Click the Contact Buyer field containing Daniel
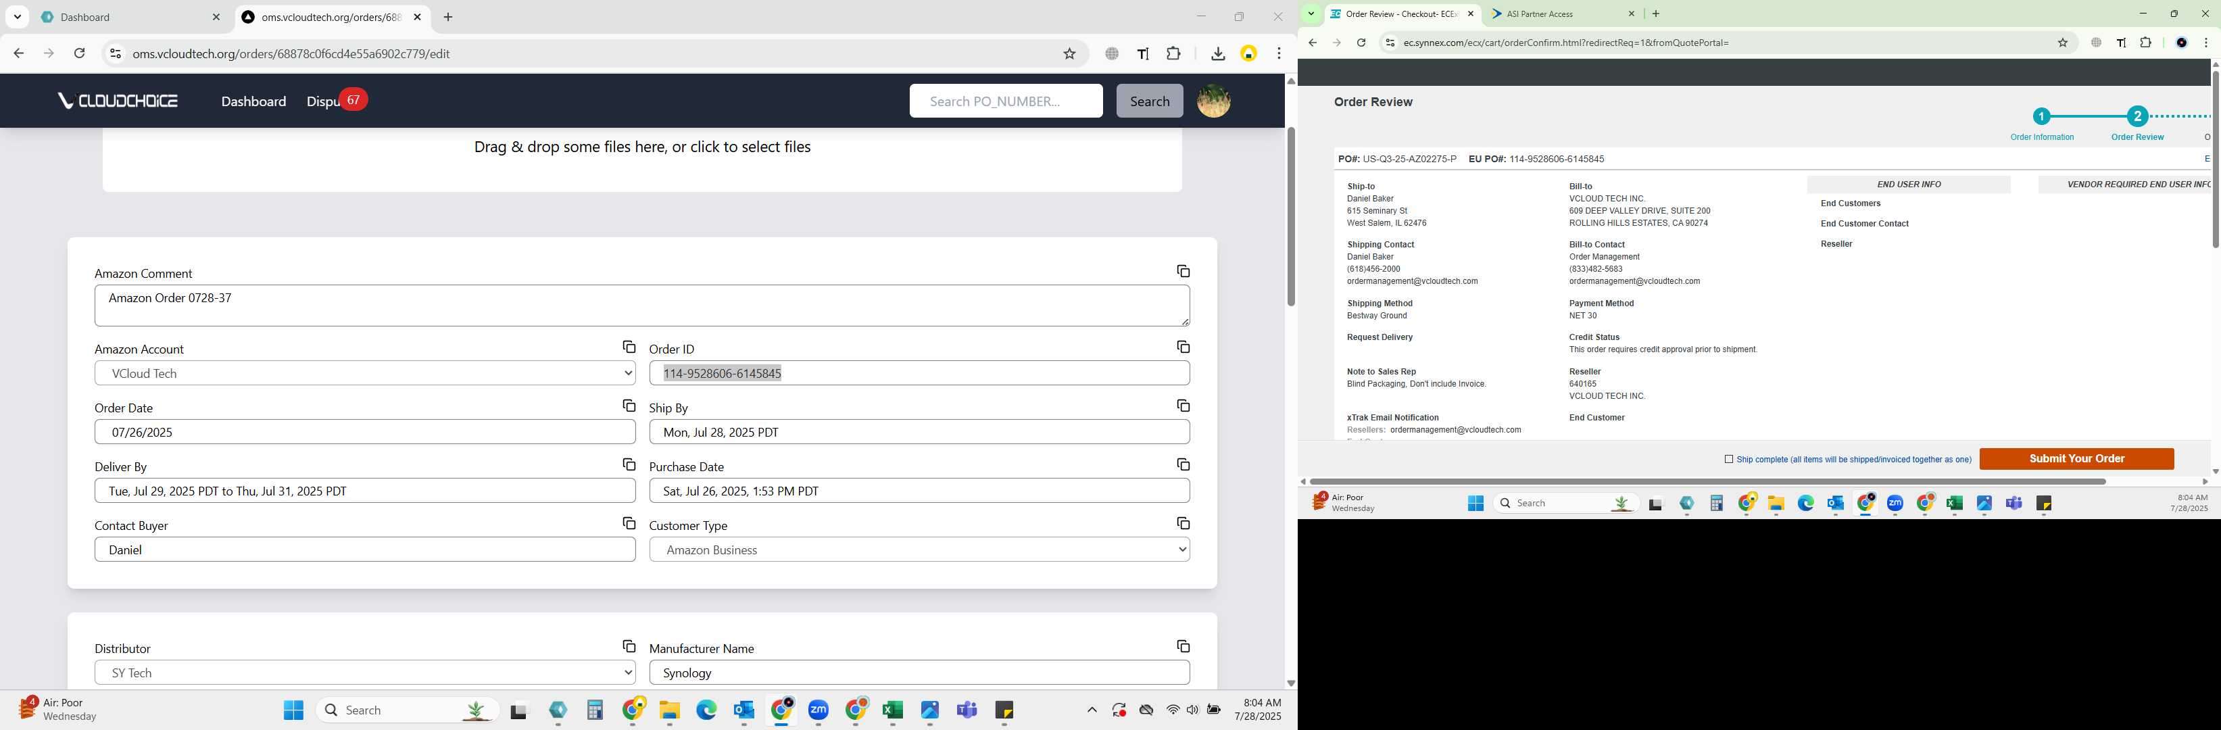 point(365,549)
